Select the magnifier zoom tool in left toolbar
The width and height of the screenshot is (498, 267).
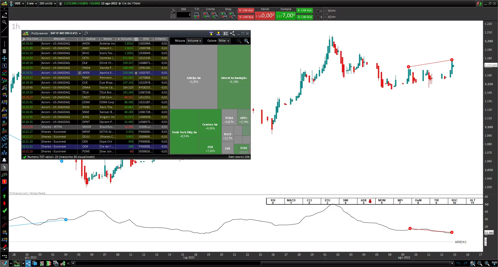pos(4,23)
